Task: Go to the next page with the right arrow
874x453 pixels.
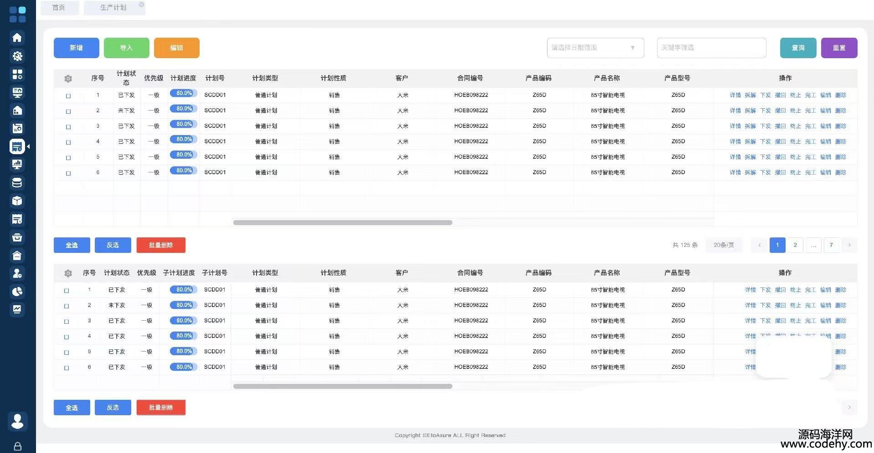Action: click(849, 245)
